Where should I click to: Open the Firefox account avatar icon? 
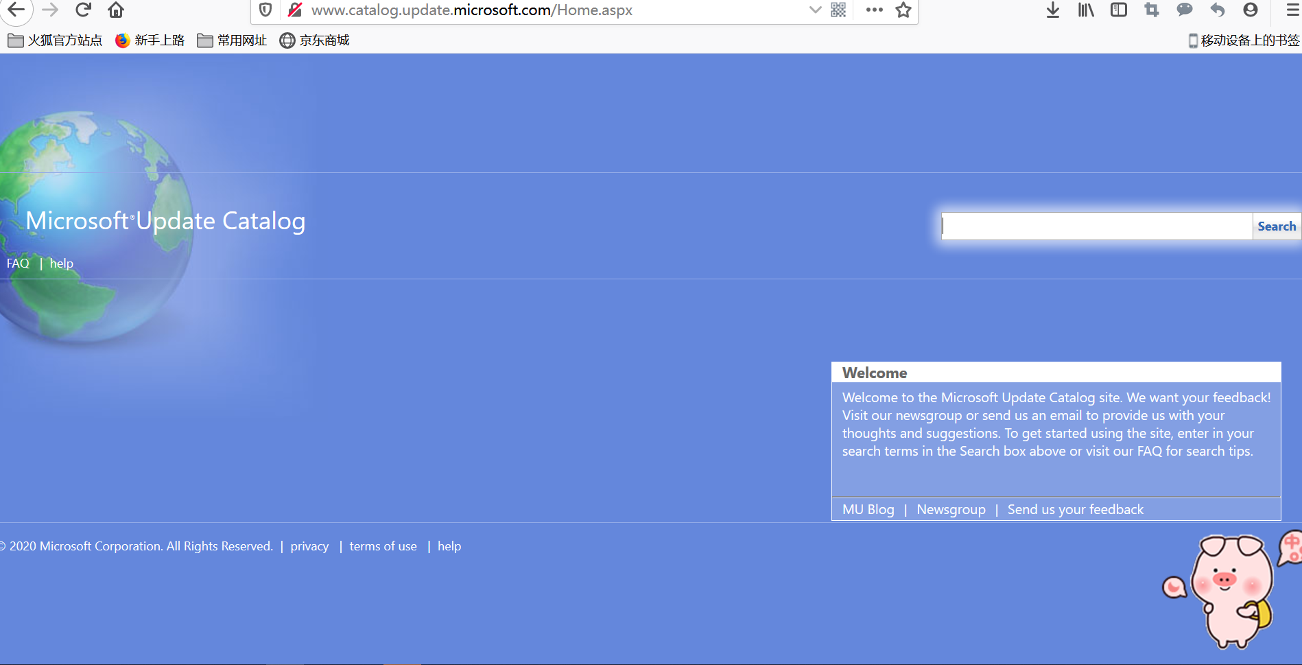[1251, 10]
